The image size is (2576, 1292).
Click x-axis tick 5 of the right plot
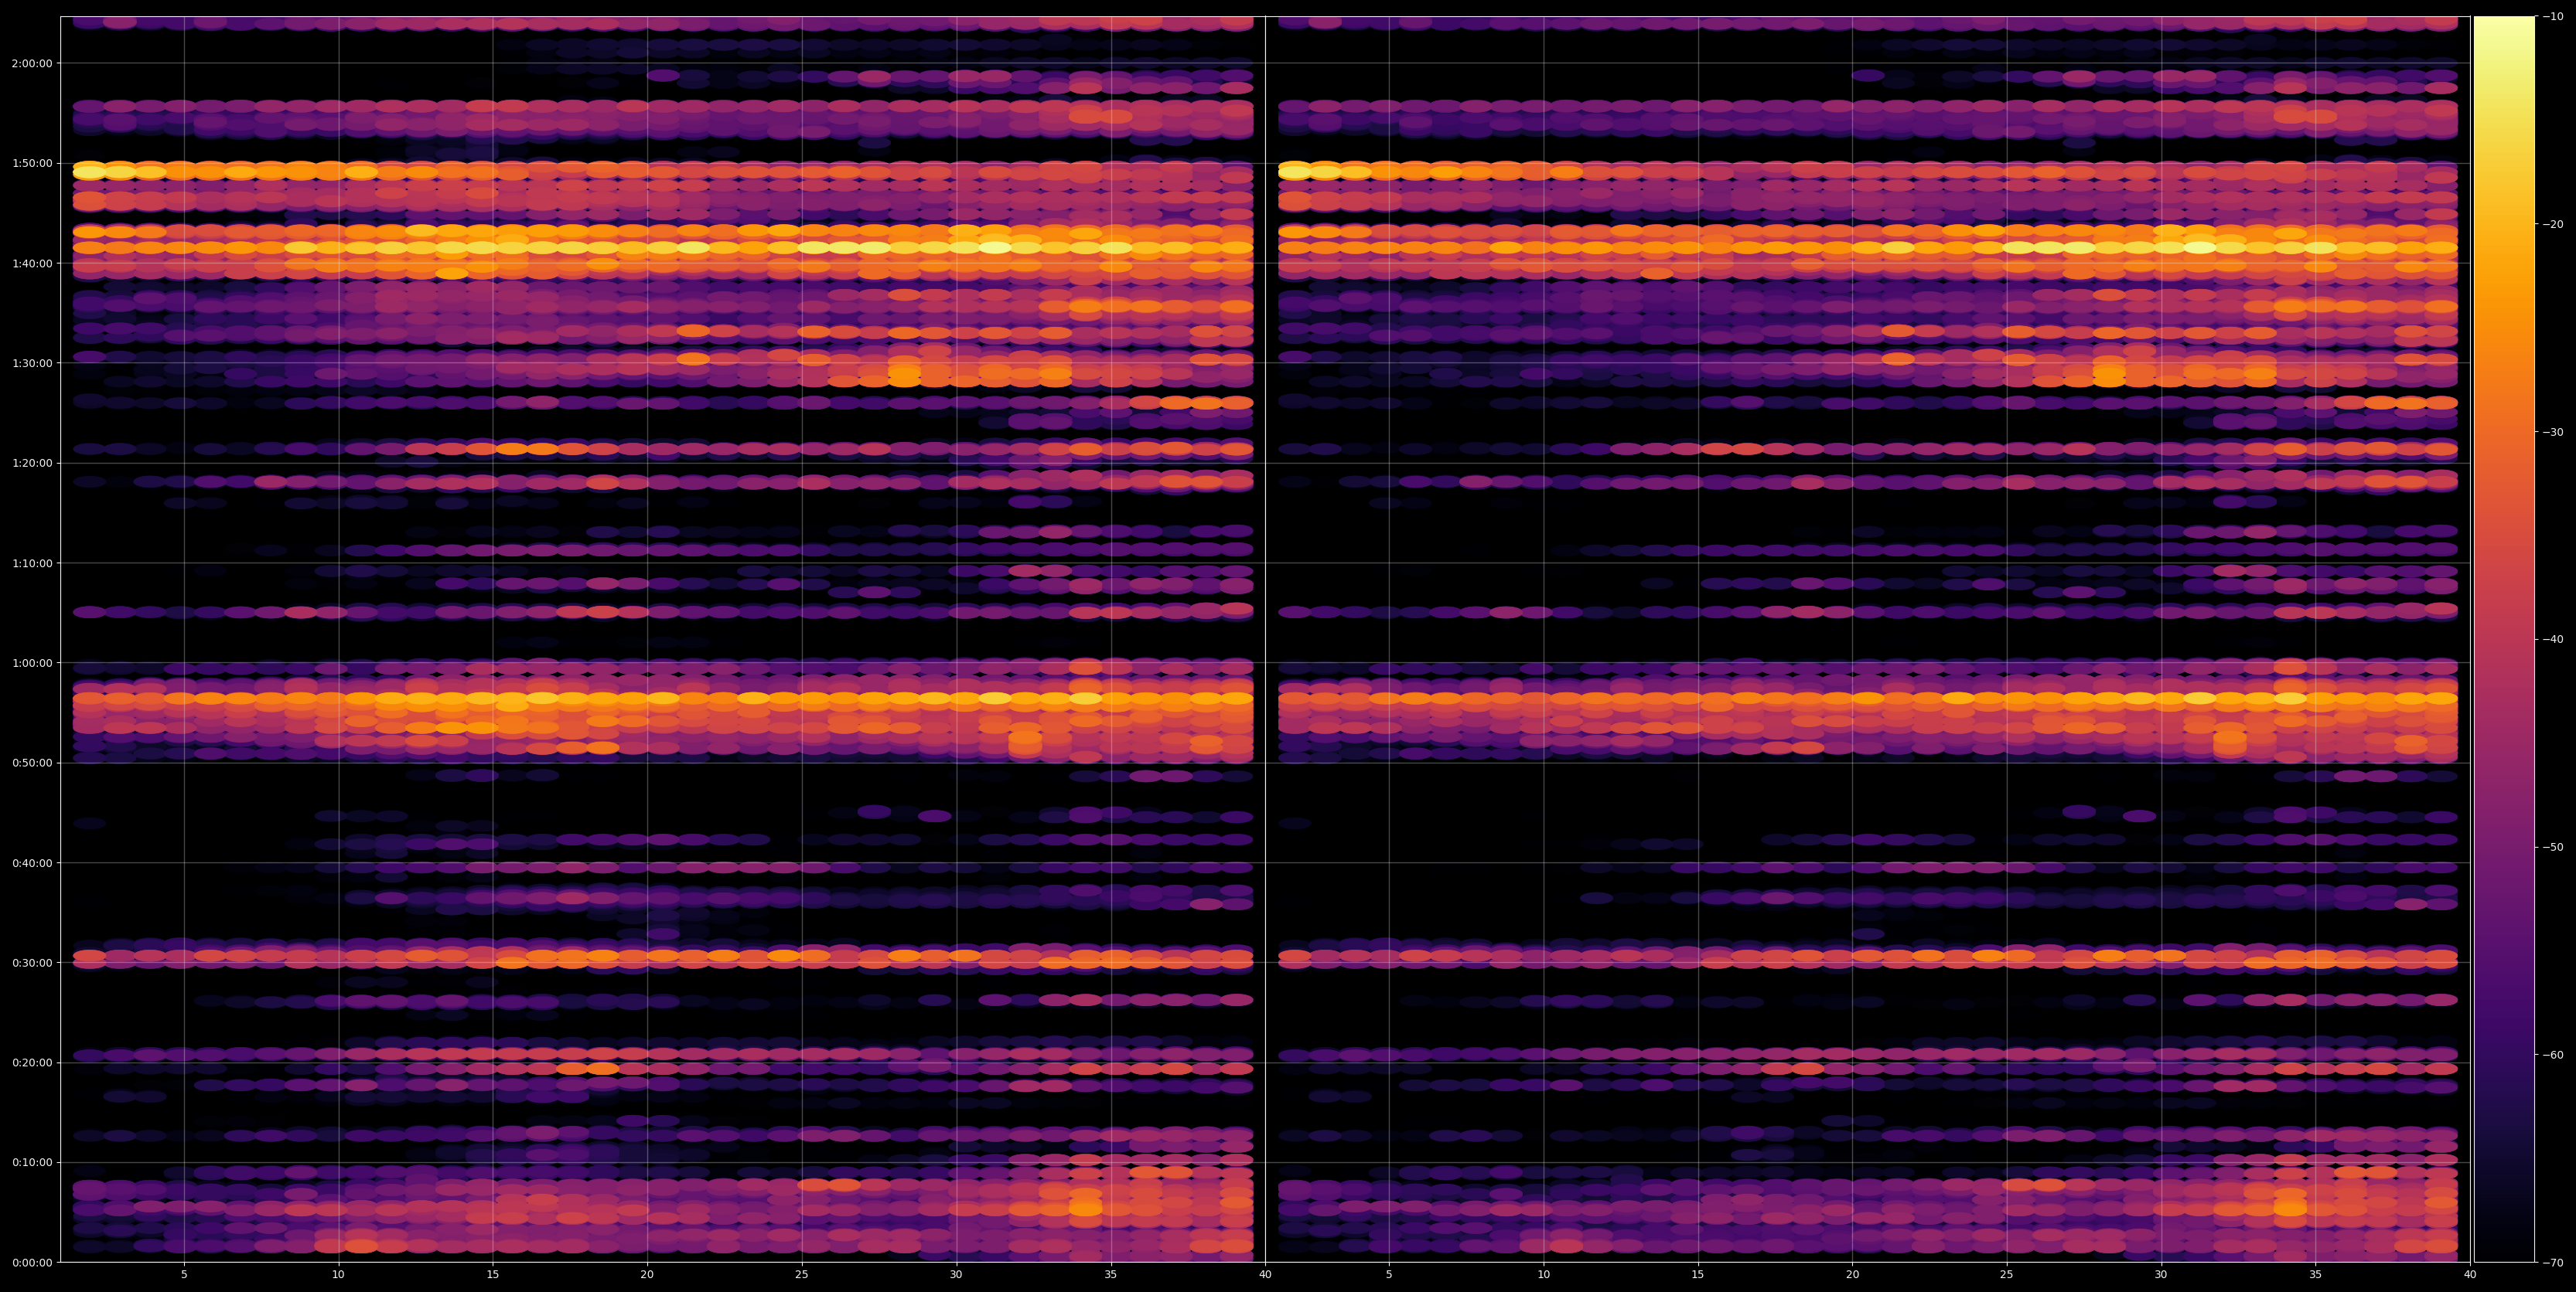click(x=1389, y=1275)
